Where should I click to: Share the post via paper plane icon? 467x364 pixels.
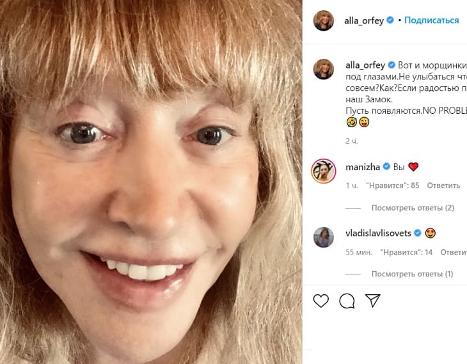coord(373,301)
